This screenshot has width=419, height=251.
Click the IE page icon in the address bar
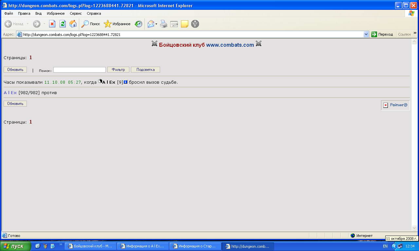[x=20, y=34]
